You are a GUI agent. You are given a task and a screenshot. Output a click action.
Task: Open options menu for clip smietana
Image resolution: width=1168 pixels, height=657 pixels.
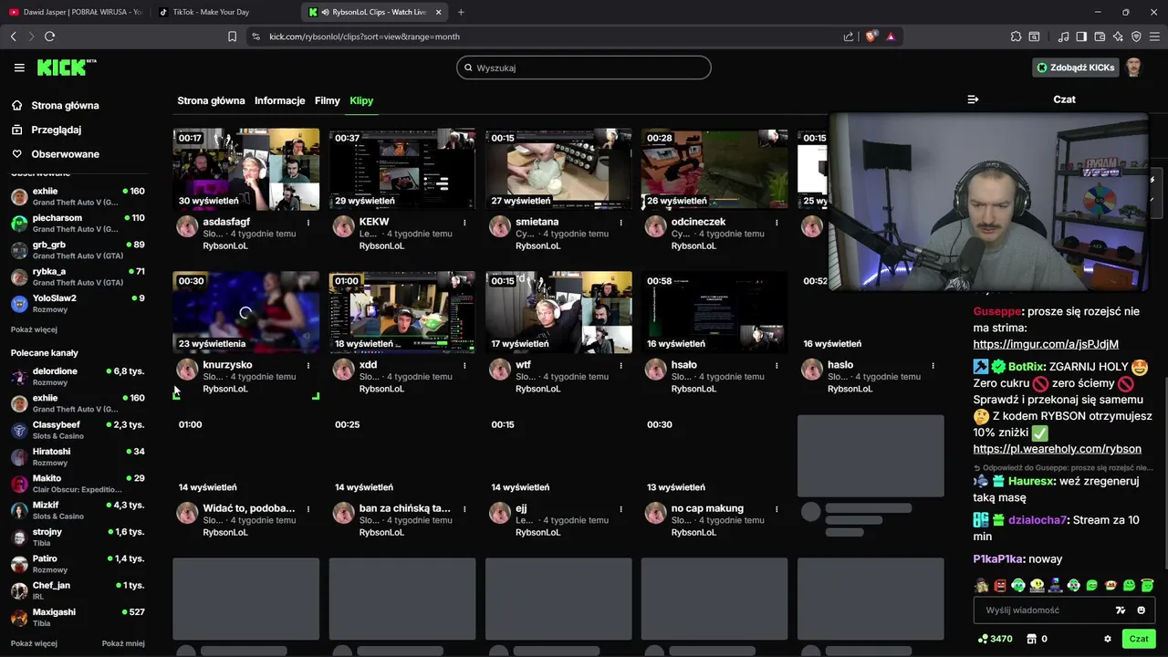(620, 222)
